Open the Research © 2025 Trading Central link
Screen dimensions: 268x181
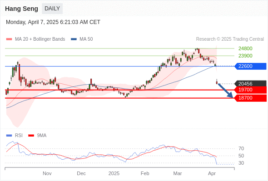point(230,39)
